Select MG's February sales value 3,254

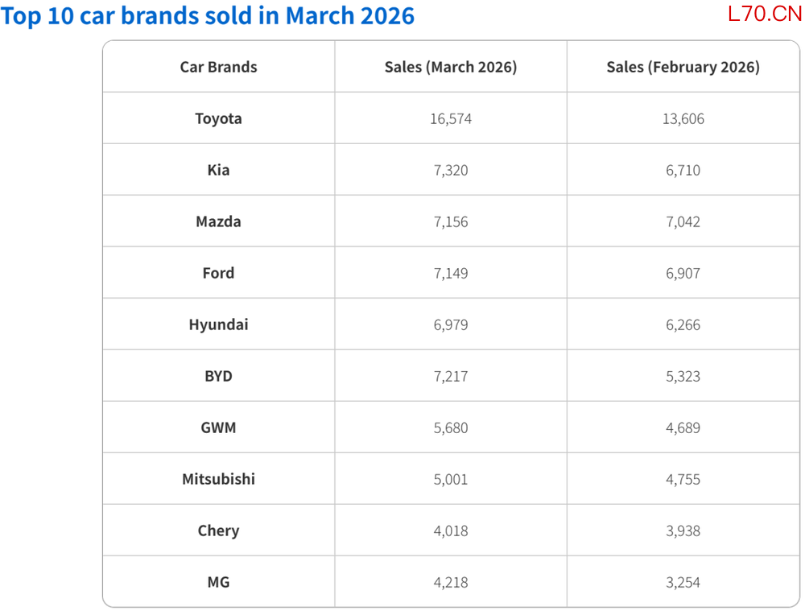[683, 582]
